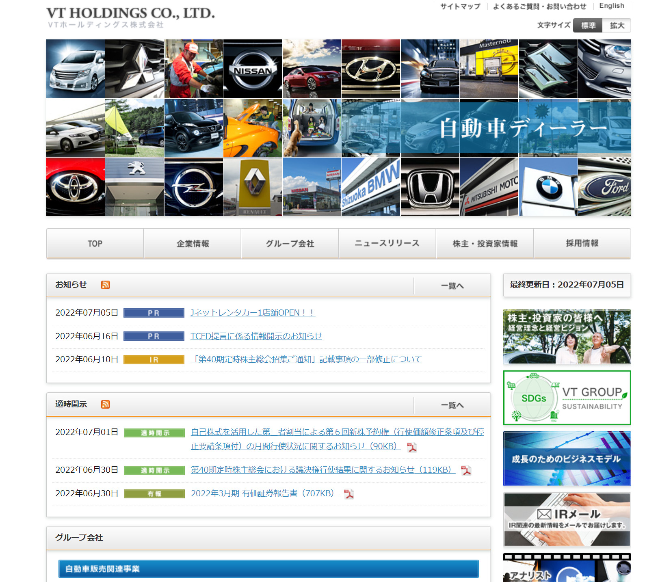
Task: Open 議決権行使結果に関するお知らせ link
Action: coord(323,470)
